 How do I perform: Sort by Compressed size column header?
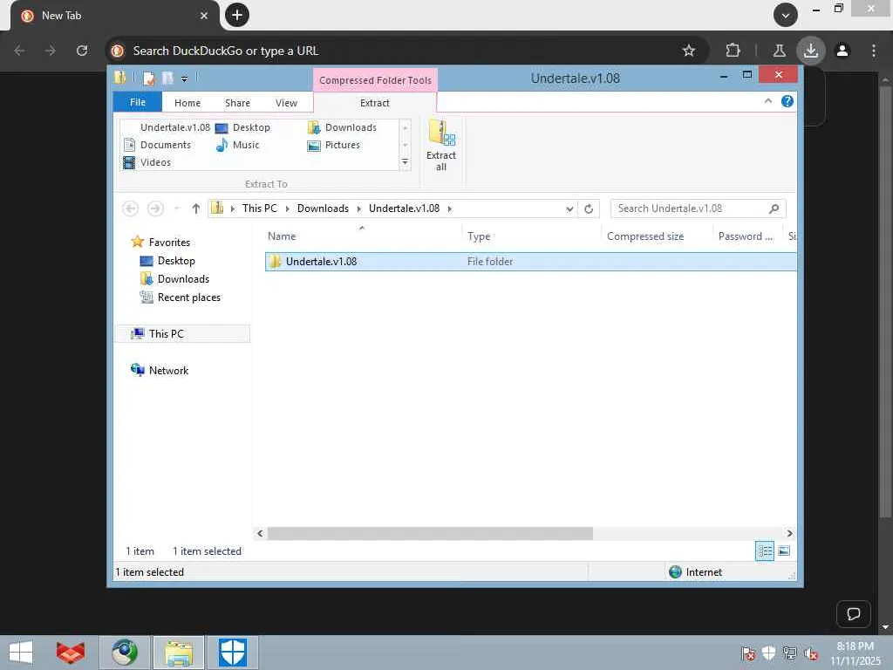pos(645,236)
